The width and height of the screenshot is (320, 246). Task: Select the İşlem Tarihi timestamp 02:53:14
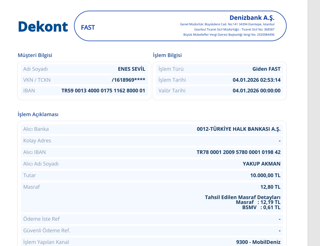point(257,80)
